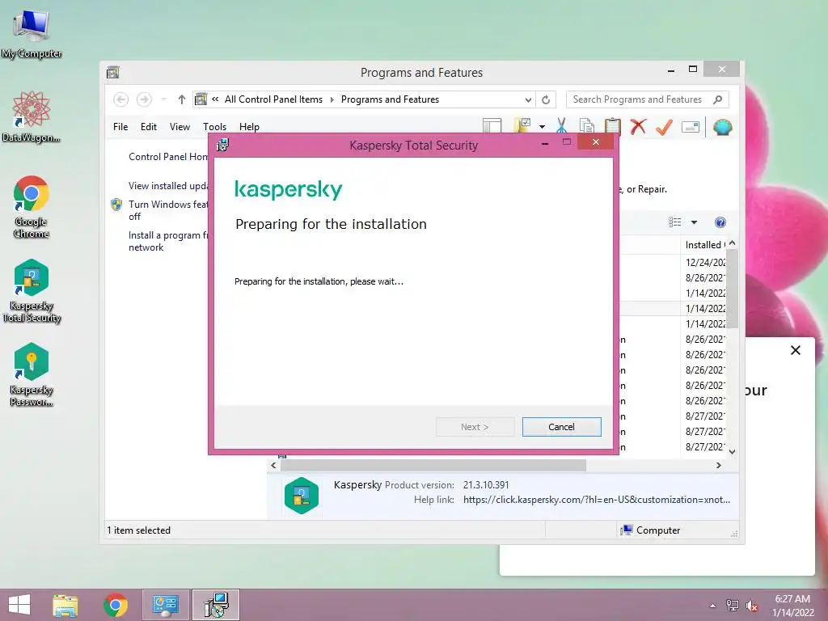
Task: Open the View menu
Action: pyautogui.click(x=180, y=127)
